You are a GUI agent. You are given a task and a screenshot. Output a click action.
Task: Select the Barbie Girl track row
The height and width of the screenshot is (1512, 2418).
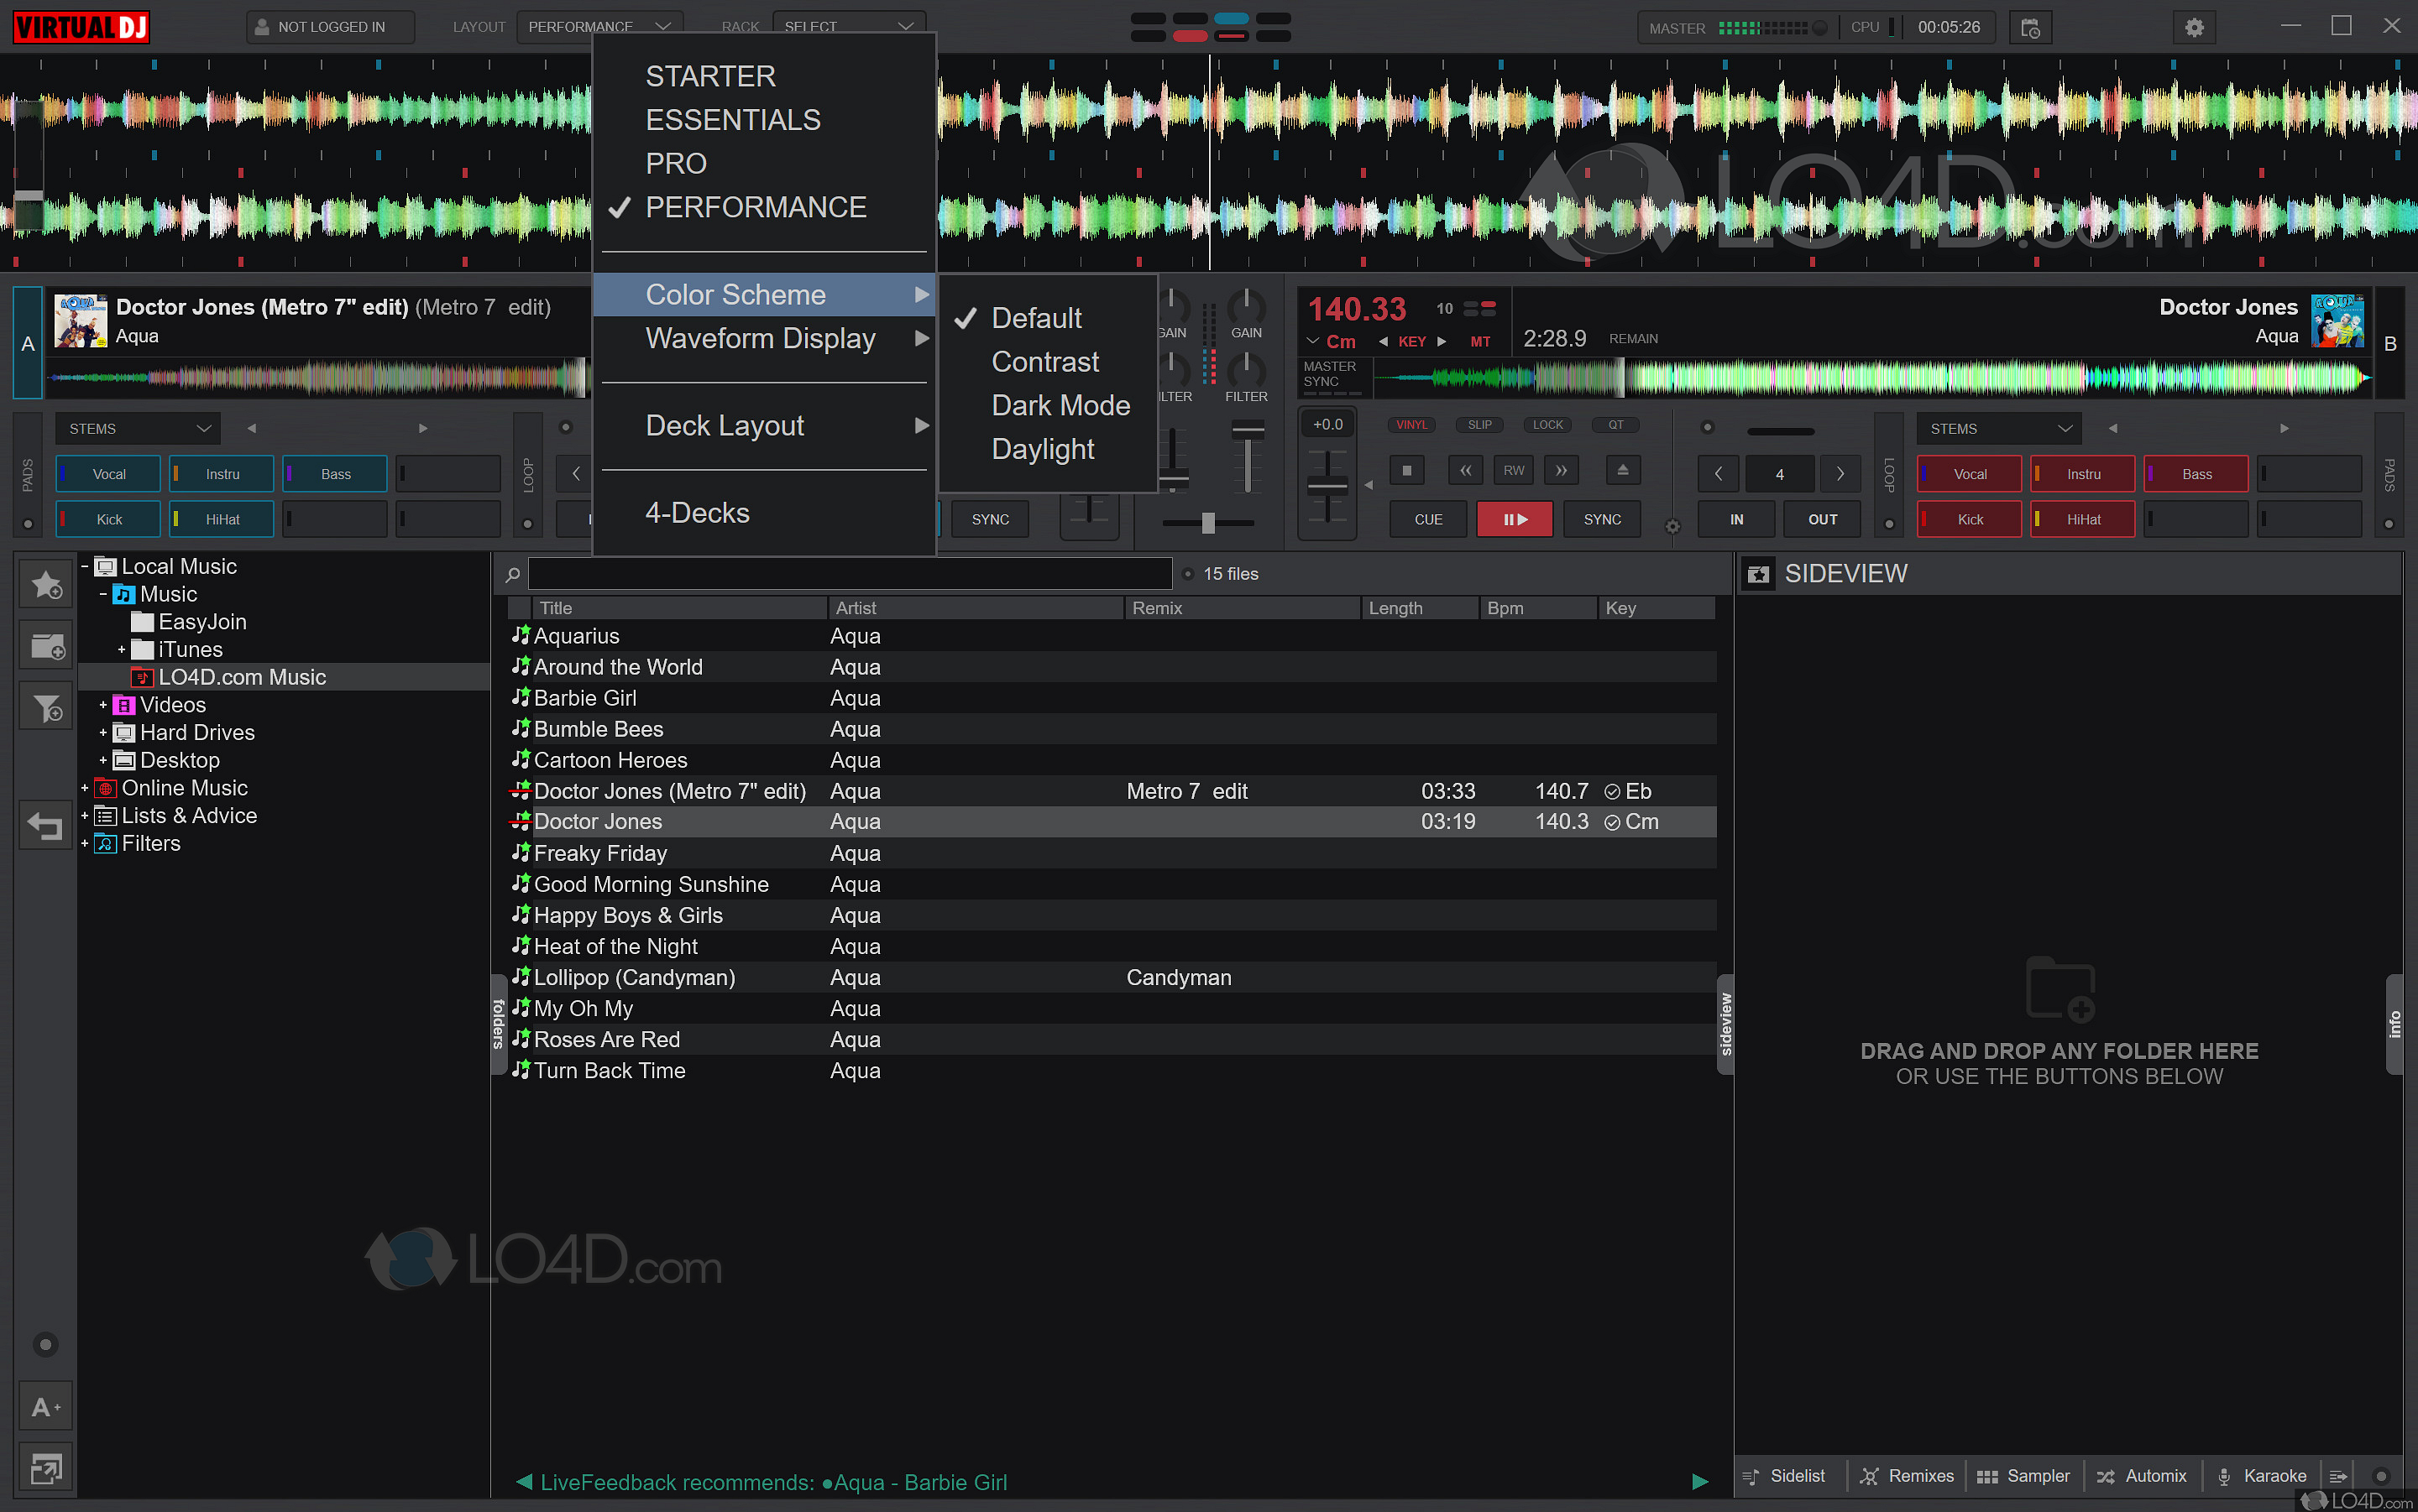[x=585, y=698]
